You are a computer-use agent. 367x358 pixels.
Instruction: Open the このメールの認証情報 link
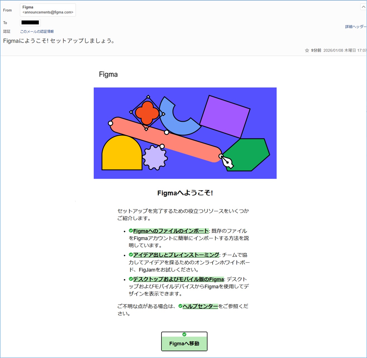pyautogui.click(x=37, y=32)
